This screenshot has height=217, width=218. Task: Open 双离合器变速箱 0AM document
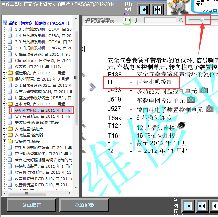[x=44, y=92]
